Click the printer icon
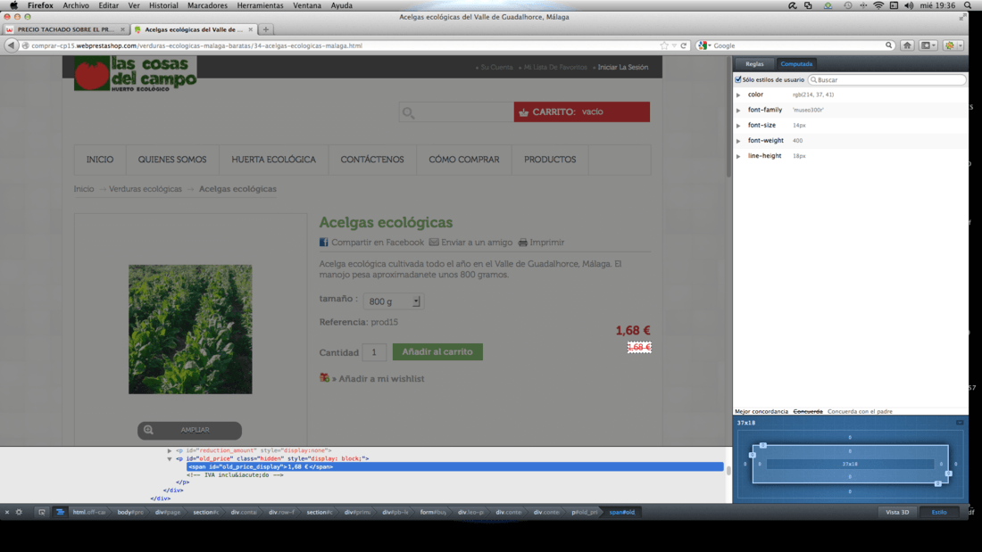 (x=522, y=243)
